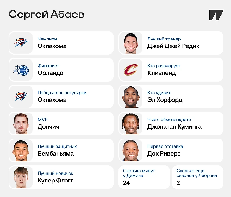Click the Orlando Magic logo beside Финалист
This screenshot has width=231, height=197.
[x=21, y=70]
